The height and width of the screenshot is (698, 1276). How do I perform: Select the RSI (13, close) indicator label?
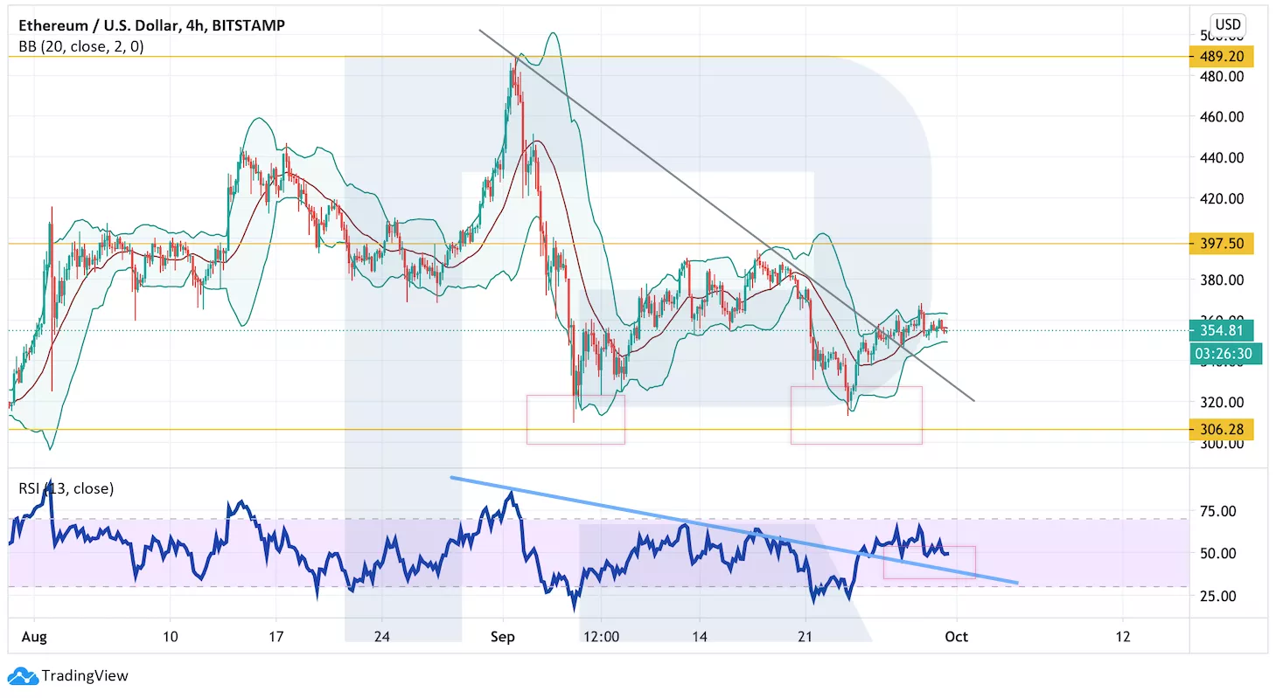click(x=66, y=488)
